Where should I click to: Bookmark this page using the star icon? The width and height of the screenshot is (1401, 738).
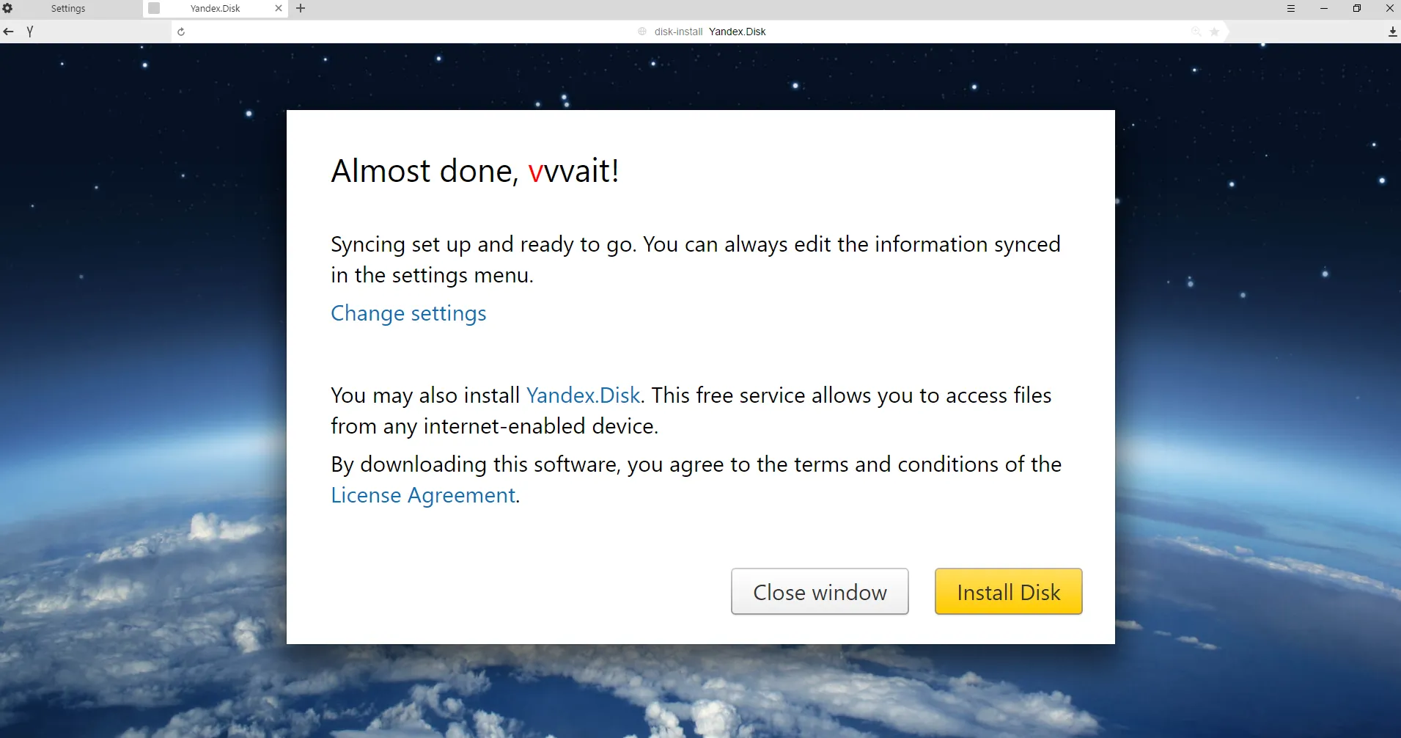click(x=1216, y=32)
